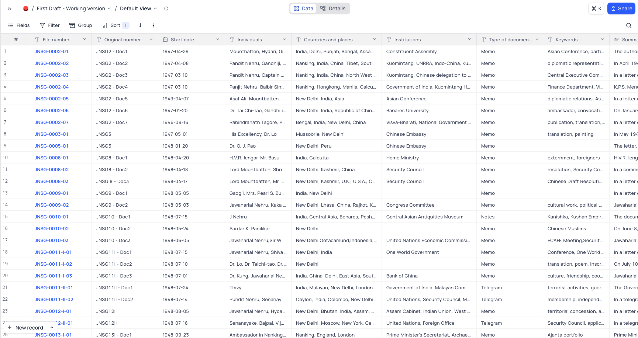The height and width of the screenshot is (338, 638).
Task: Open the Filter options
Action: 50,25
